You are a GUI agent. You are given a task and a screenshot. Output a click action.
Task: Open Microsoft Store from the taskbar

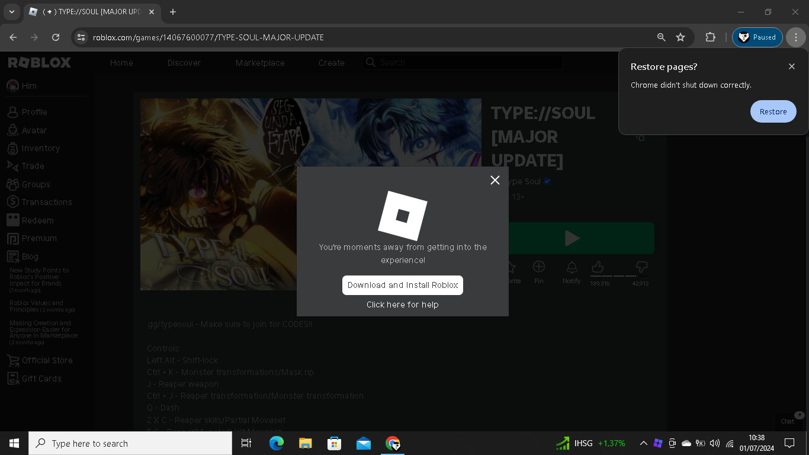(335, 443)
